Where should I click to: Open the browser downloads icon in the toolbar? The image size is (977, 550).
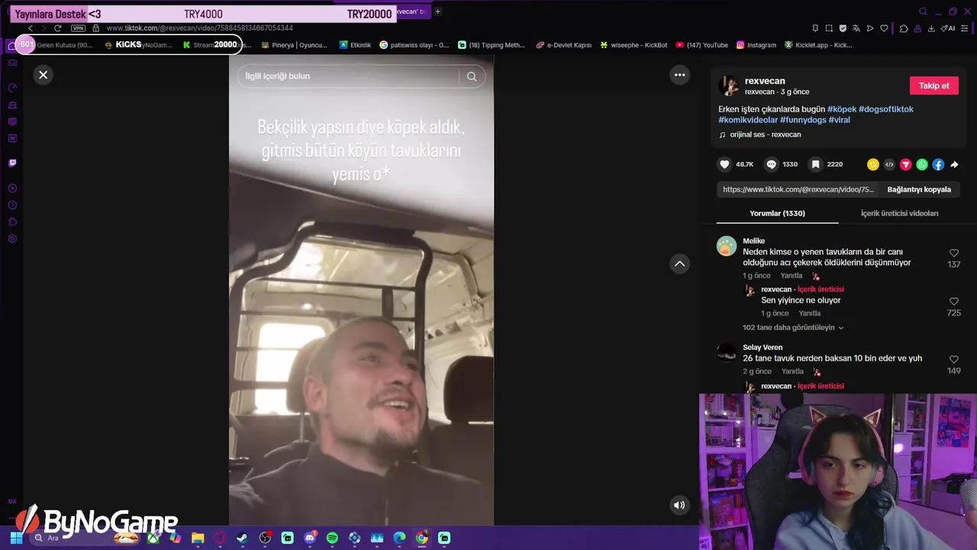tap(931, 28)
